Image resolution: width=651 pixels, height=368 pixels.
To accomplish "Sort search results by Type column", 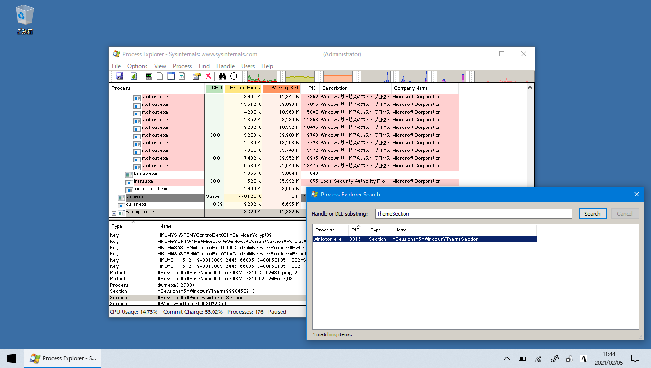I will [x=380, y=230].
